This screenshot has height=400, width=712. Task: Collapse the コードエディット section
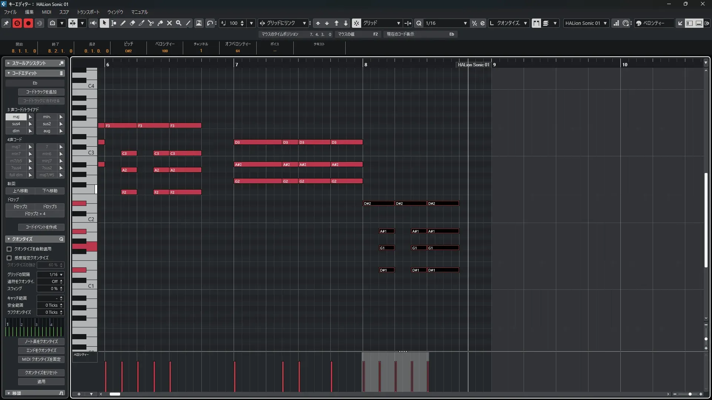point(9,73)
